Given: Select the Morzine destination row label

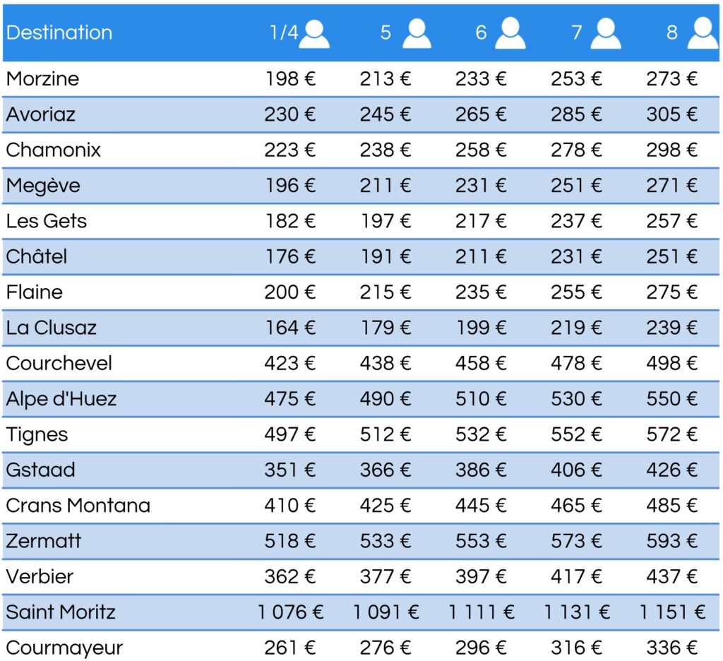Looking at the screenshot, I should click(x=42, y=78).
